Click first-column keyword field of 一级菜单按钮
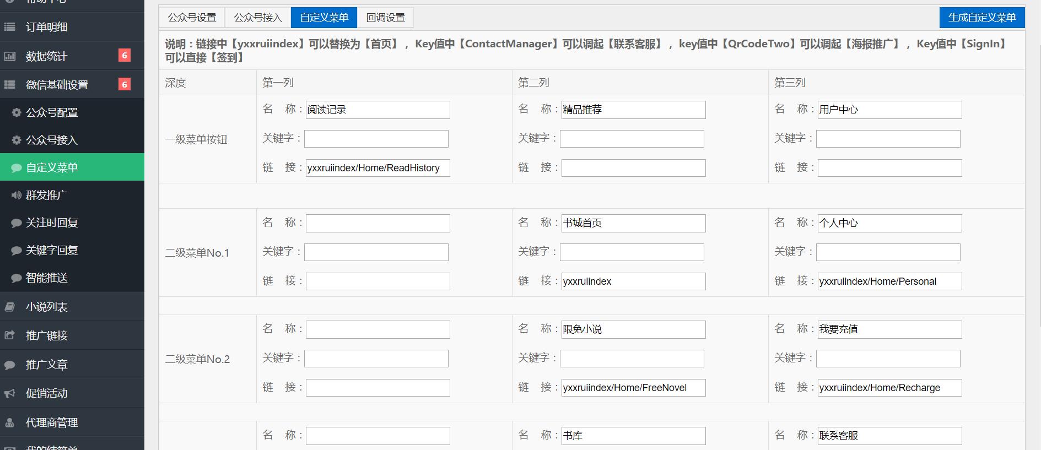Viewport: 1041px width, 450px height. (376, 139)
